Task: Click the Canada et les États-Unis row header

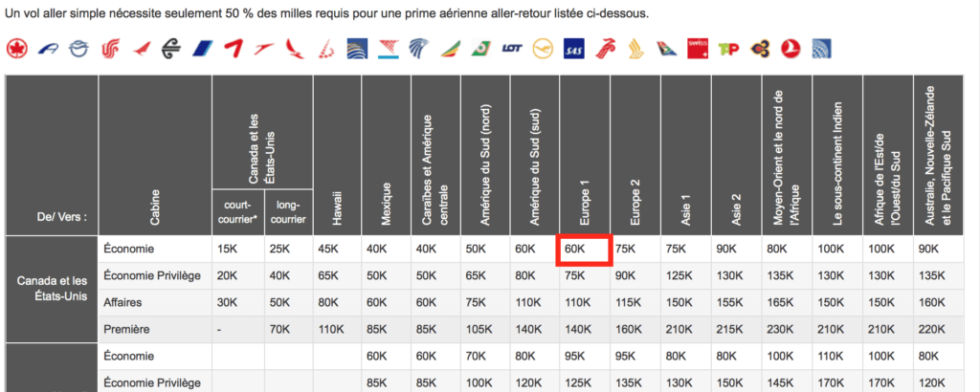Action: [x=53, y=289]
